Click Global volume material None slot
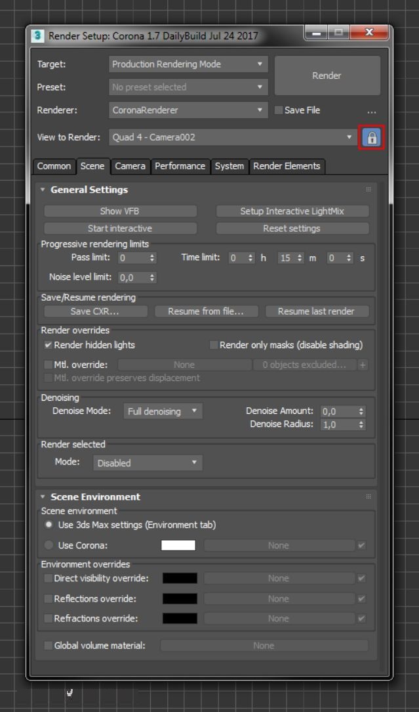Image resolution: width=419 pixels, height=712 pixels. coord(264,645)
